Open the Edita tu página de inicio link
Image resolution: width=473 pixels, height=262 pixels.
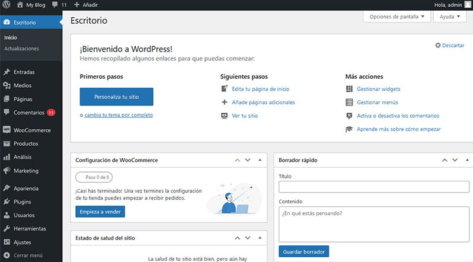tap(261, 89)
